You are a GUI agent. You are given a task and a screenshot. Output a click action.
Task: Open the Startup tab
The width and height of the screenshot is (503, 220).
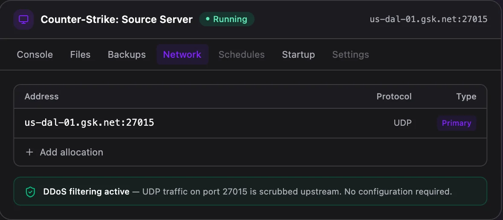(298, 55)
